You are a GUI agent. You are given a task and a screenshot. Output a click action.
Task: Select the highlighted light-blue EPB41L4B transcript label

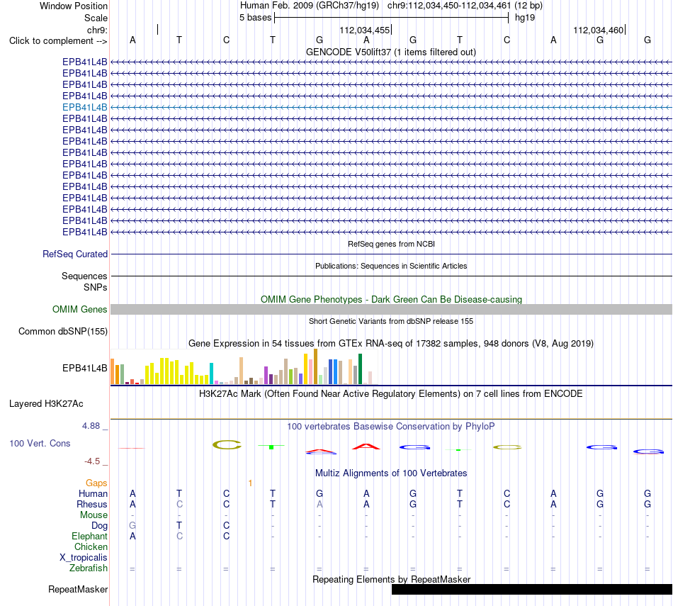pos(84,107)
